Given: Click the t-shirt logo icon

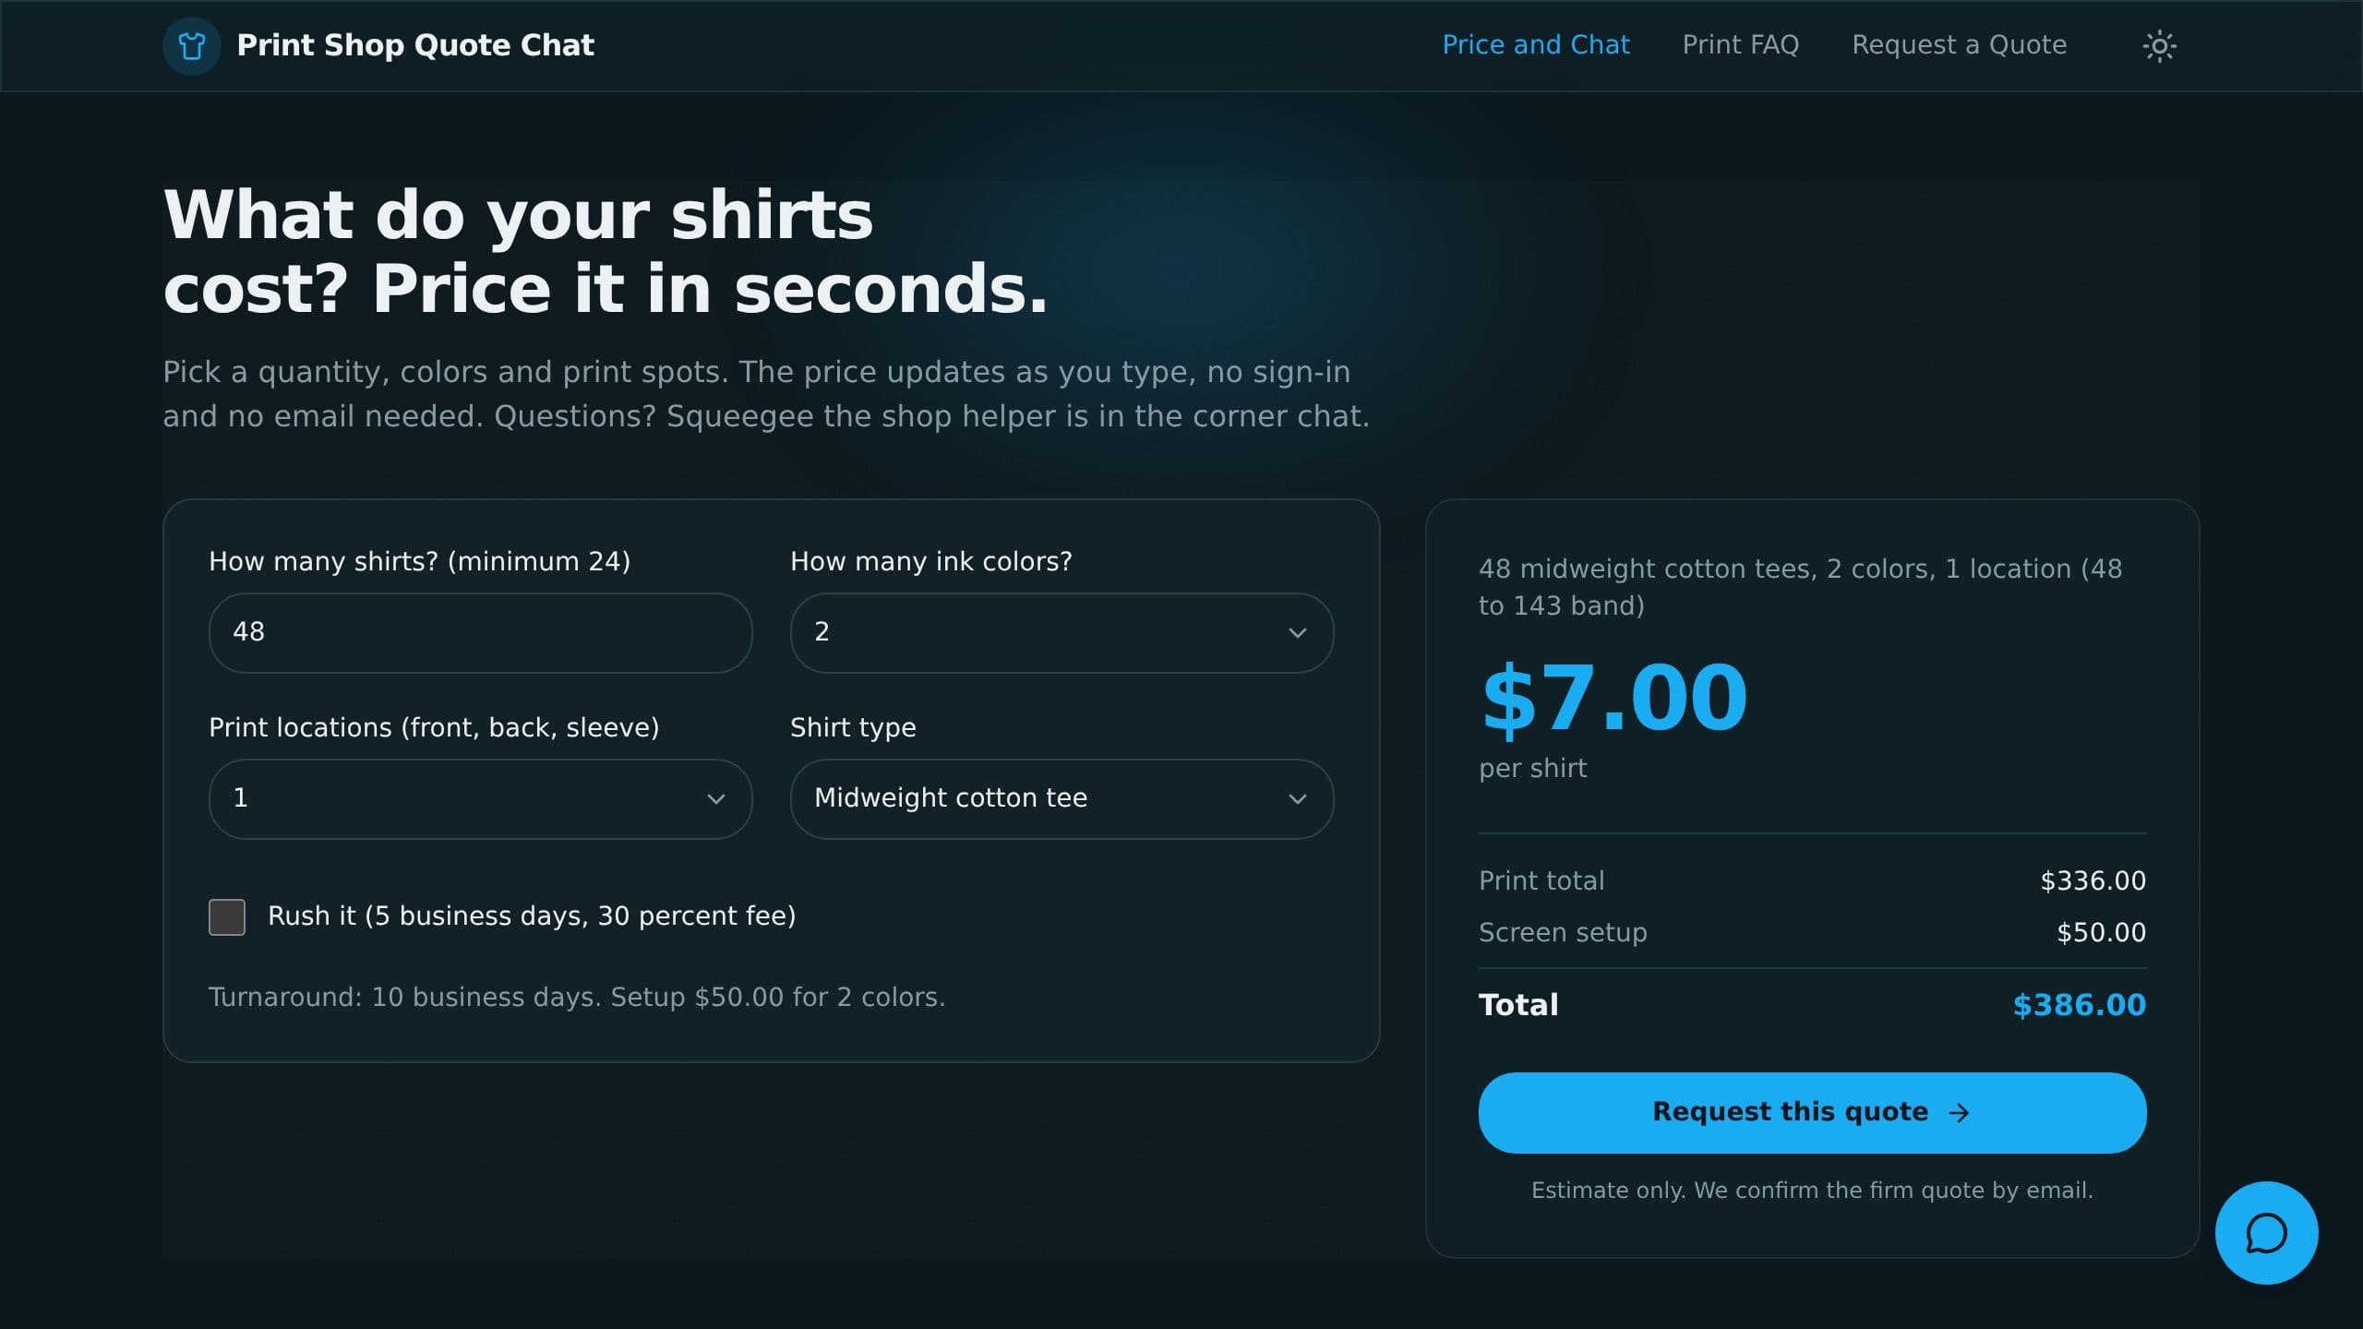Looking at the screenshot, I should click(191, 45).
